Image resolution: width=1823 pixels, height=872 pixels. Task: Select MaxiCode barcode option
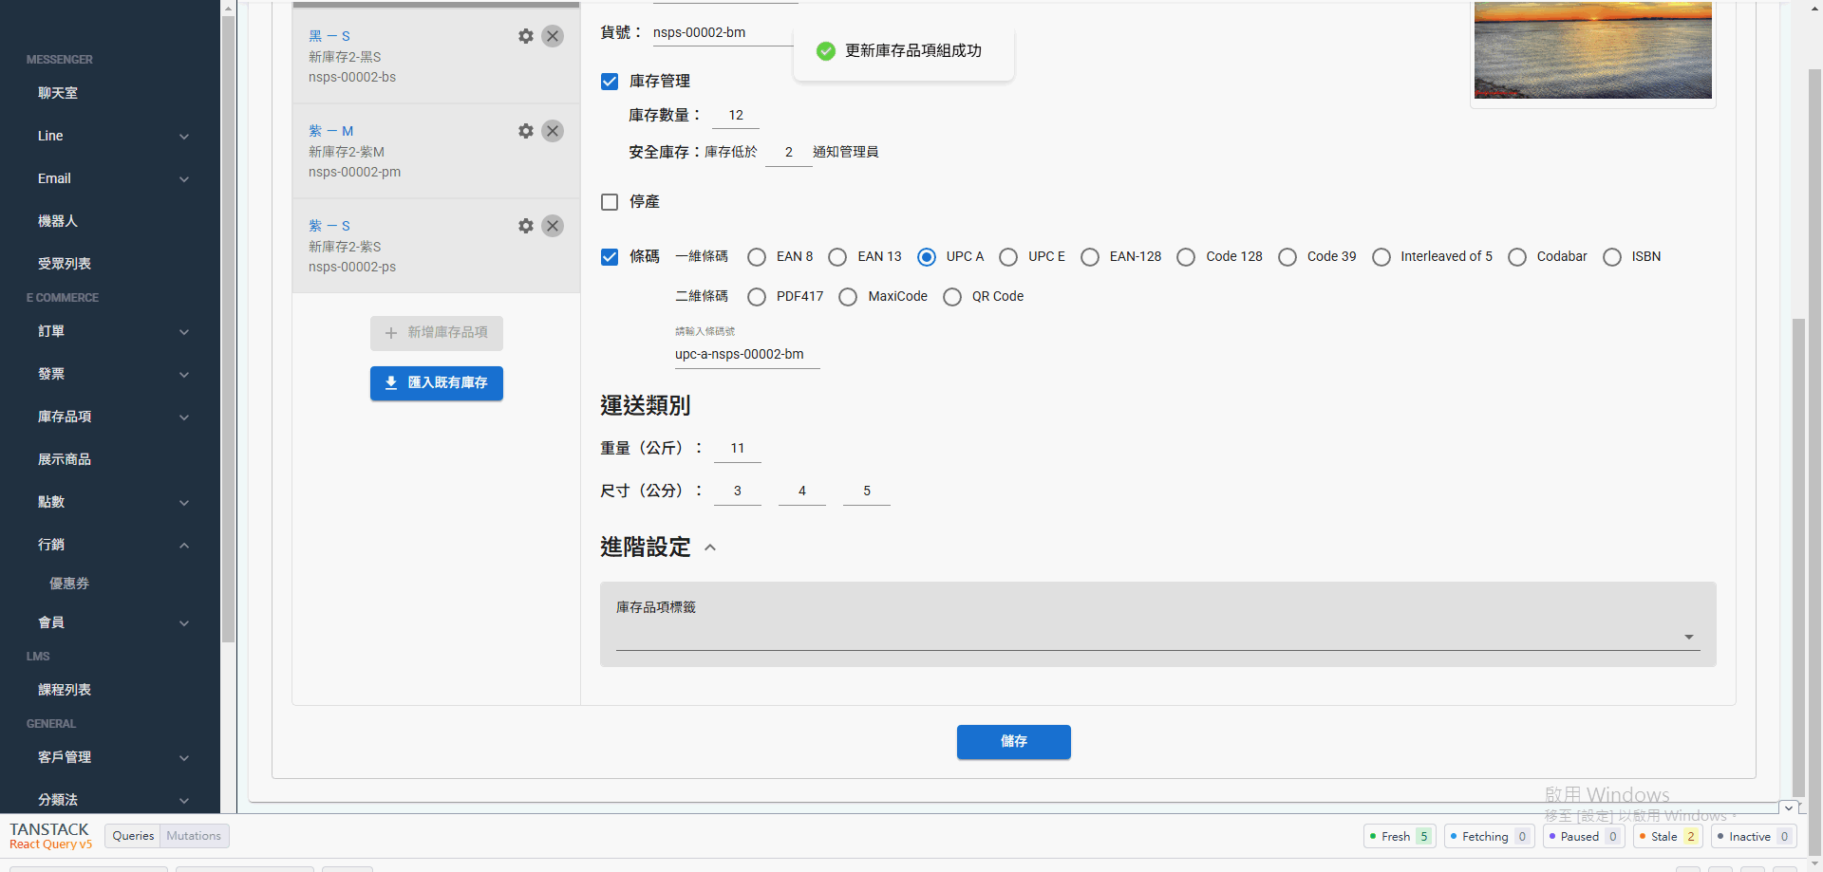coord(848,297)
